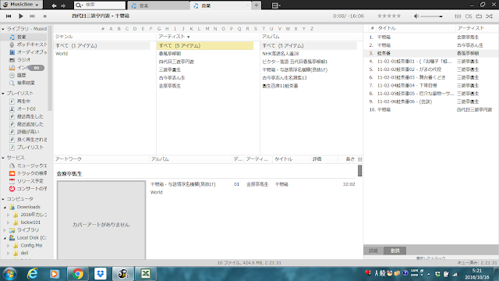The width and height of the screenshot is (499, 281).
Task: Skip to the next track
Action: (33, 16)
